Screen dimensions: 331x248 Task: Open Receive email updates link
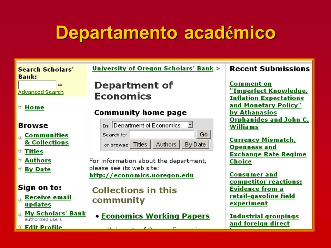pyautogui.click(x=48, y=201)
